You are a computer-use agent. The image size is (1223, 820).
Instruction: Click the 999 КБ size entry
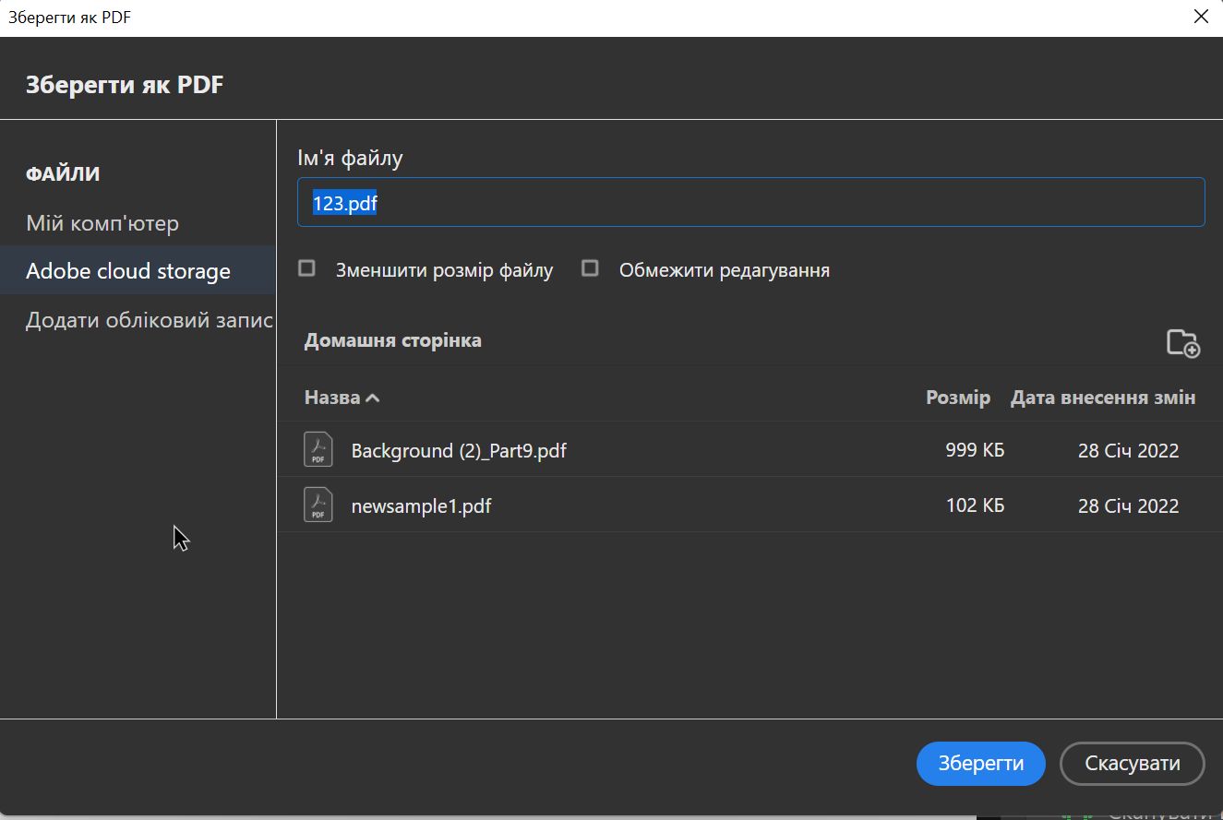pyautogui.click(x=975, y=451)
